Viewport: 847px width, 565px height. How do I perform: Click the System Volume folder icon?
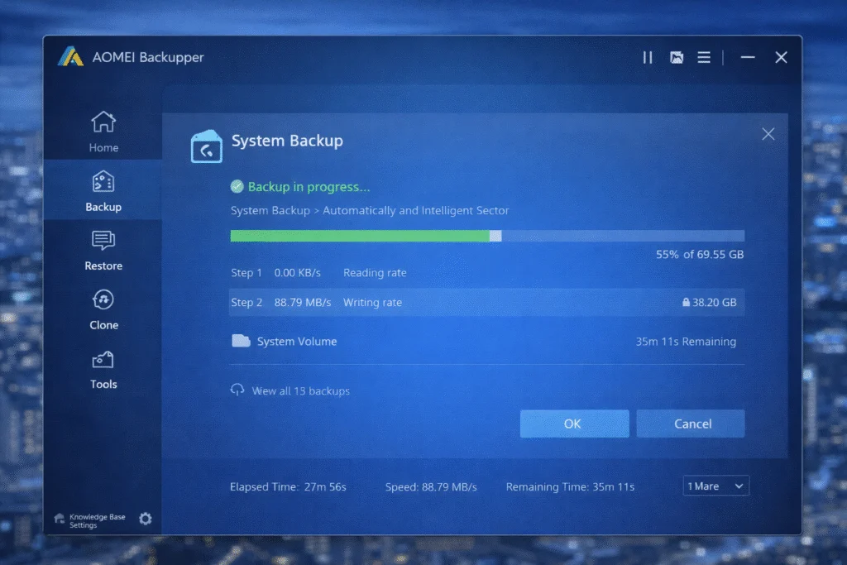point(241,340)
